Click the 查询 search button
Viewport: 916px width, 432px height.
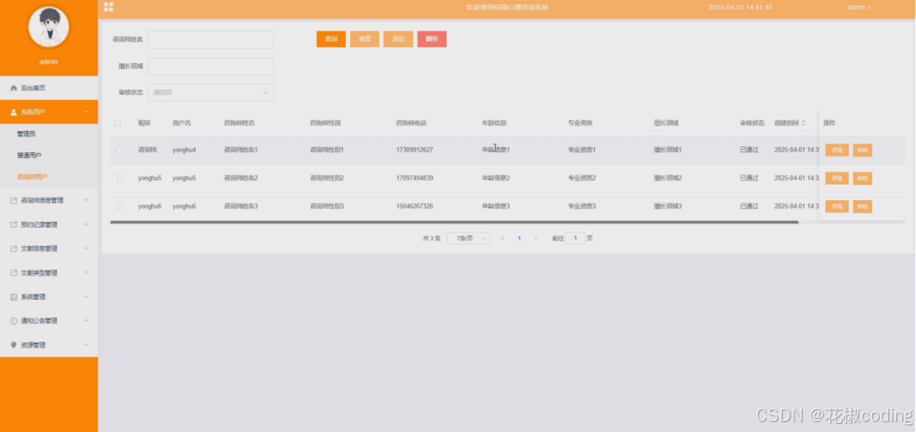(331, 39)
